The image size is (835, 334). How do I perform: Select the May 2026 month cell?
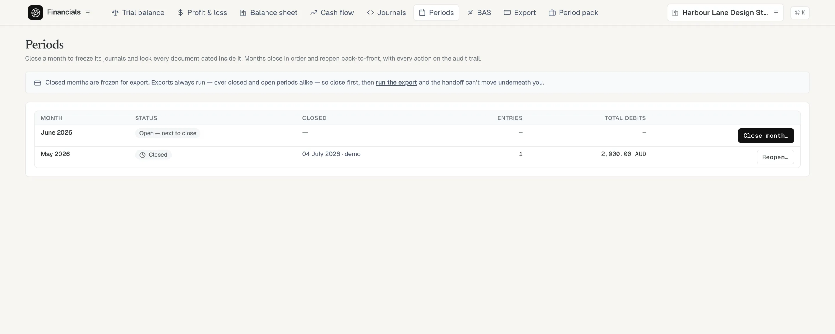pos(55,154)
